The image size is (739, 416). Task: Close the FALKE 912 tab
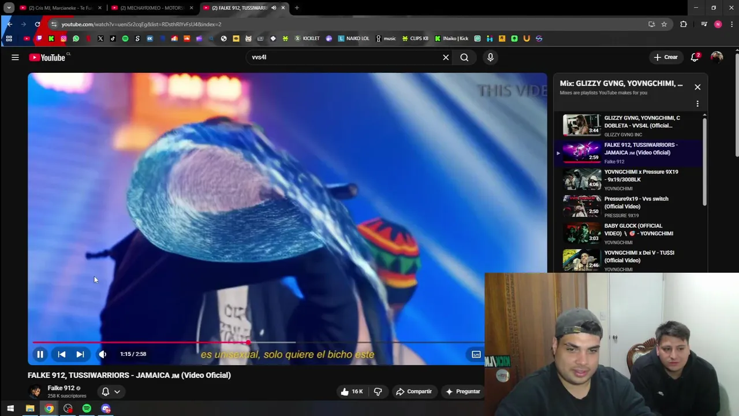point(283,8)
